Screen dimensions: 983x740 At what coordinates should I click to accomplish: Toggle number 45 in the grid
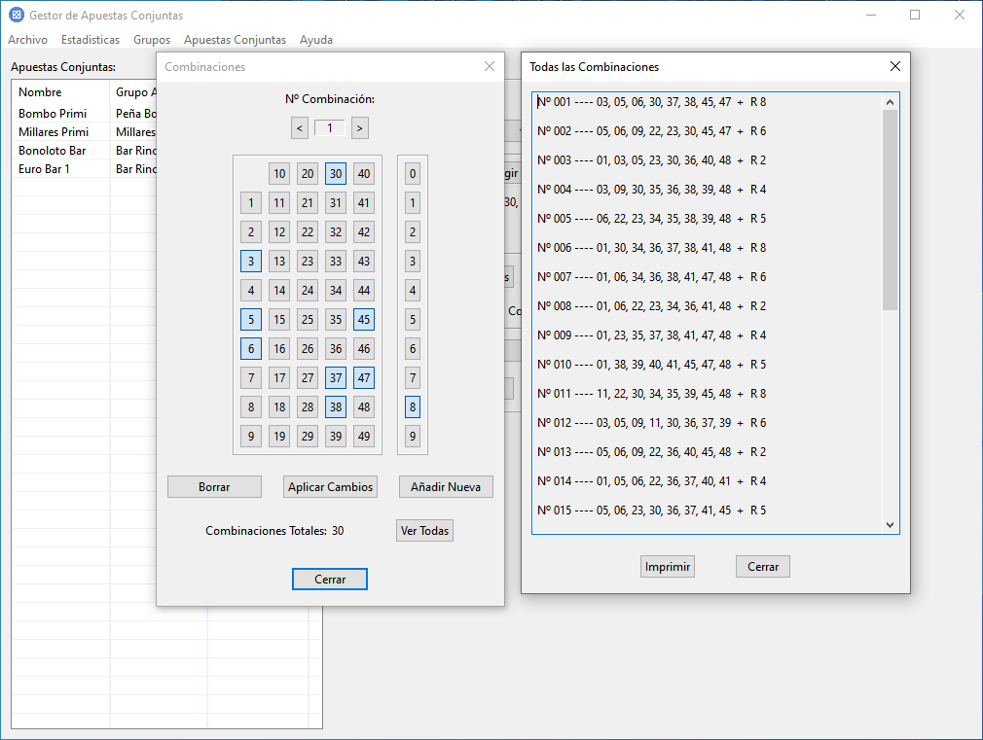point(364,320)
